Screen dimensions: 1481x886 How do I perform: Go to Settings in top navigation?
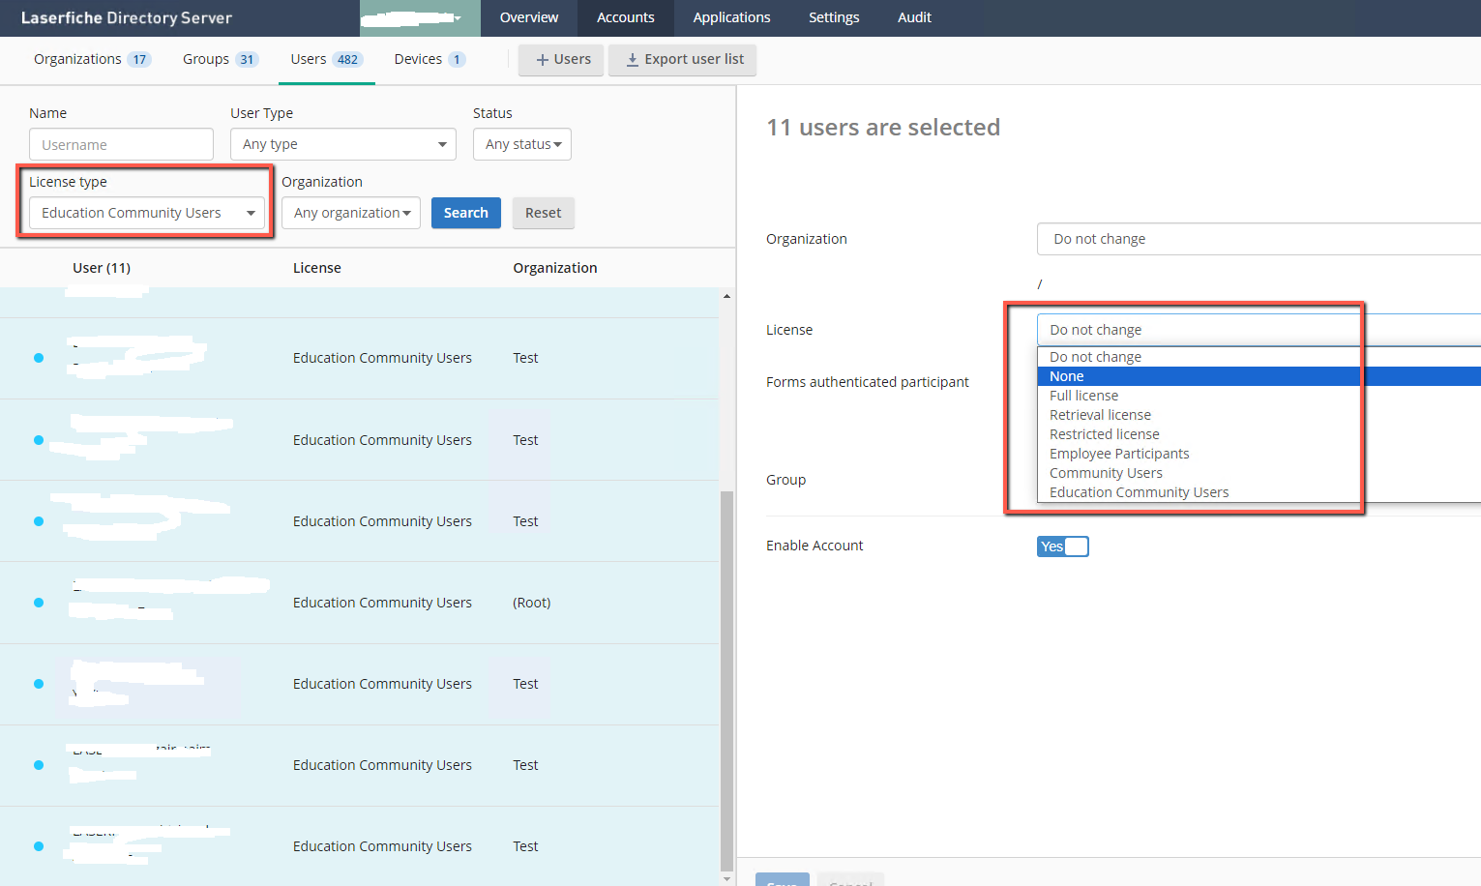pos(834,17)
